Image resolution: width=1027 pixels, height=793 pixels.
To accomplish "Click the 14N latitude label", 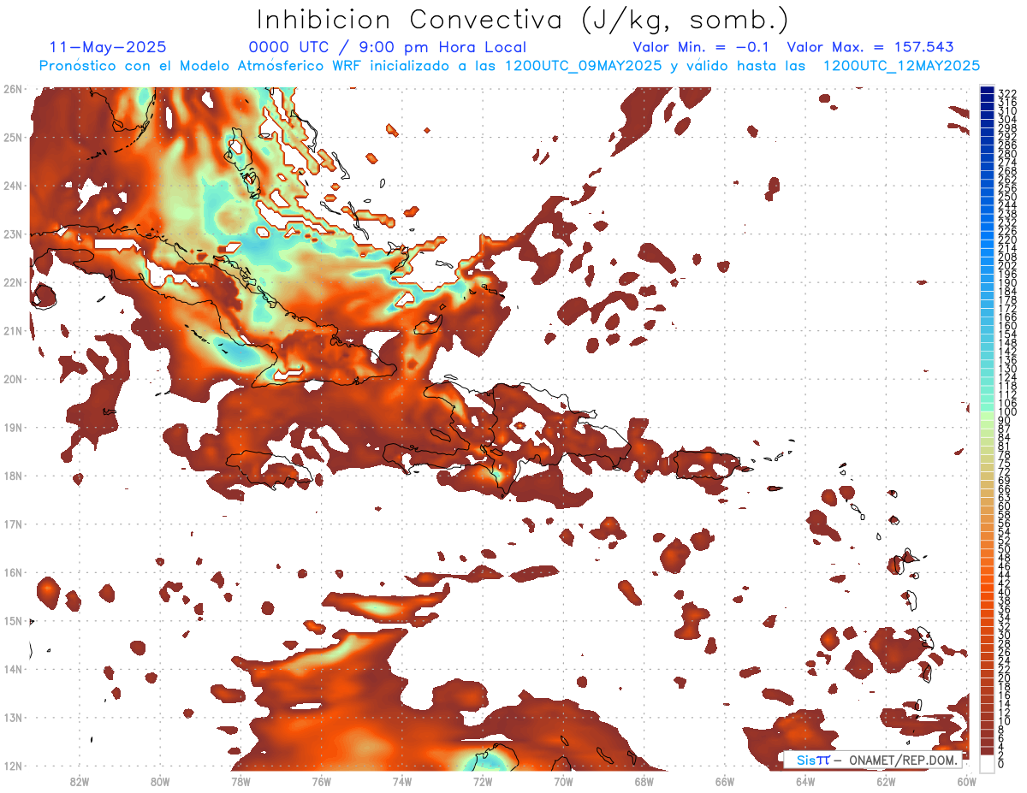I will pyautogui.click(x=14, y=669).
